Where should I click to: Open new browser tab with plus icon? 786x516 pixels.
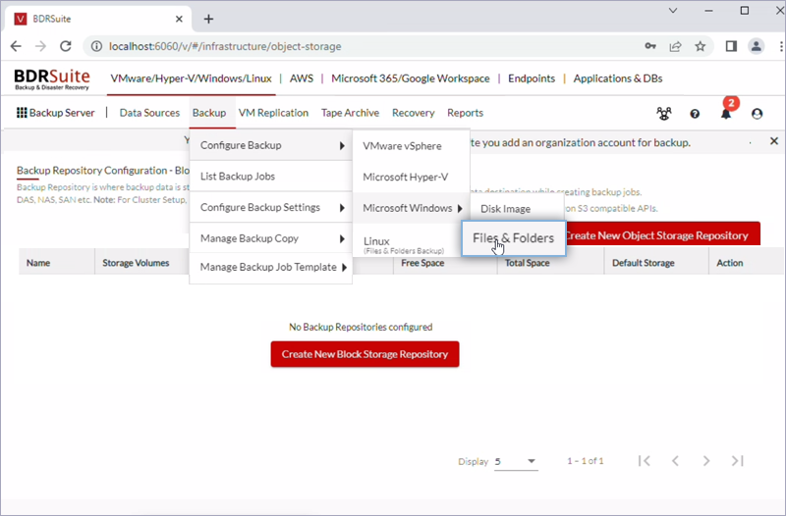pos(208,19)
